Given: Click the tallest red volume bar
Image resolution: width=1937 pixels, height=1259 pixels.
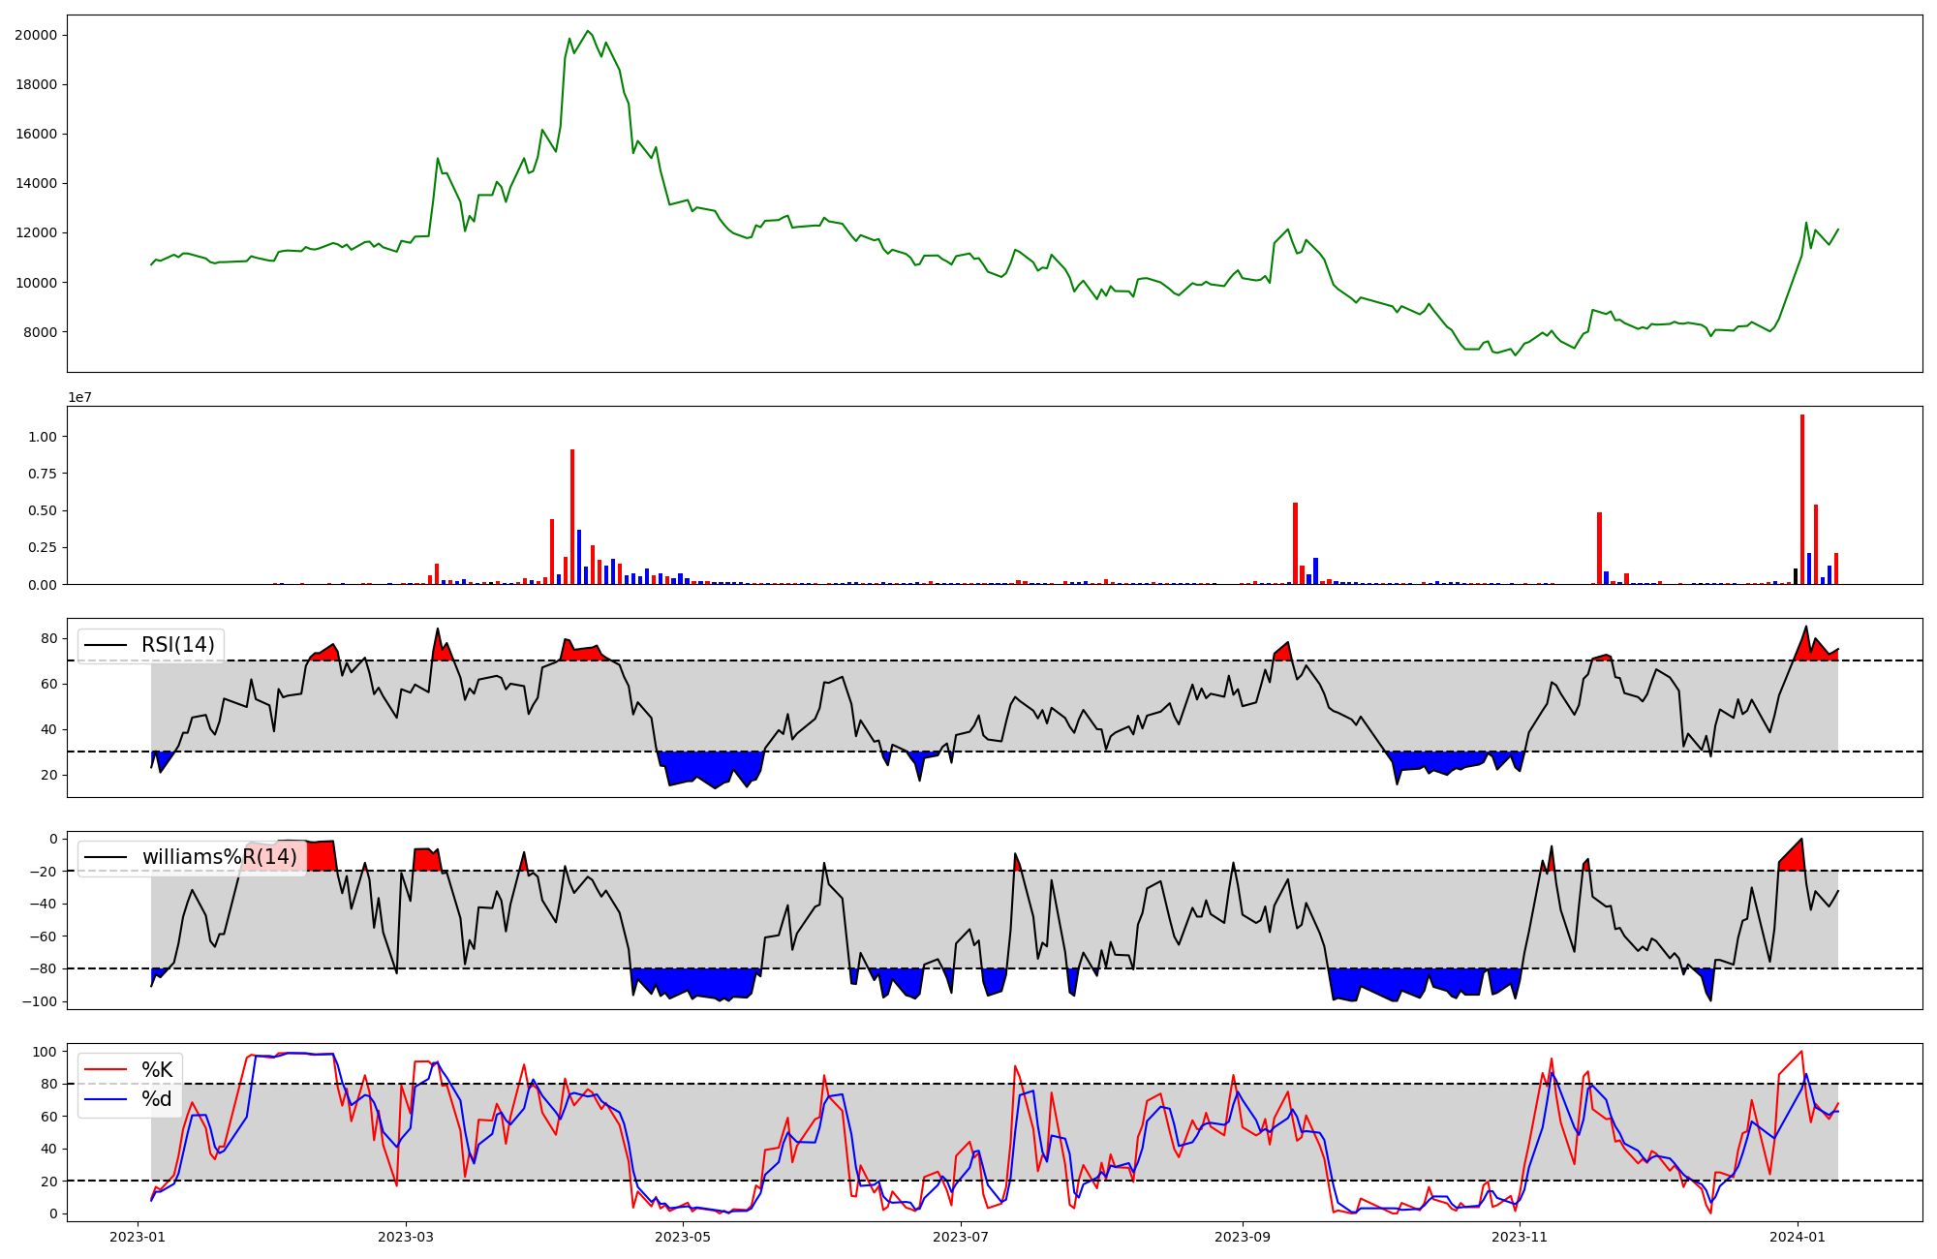Looking at the screenshot, I should [x=1802, y=499].
